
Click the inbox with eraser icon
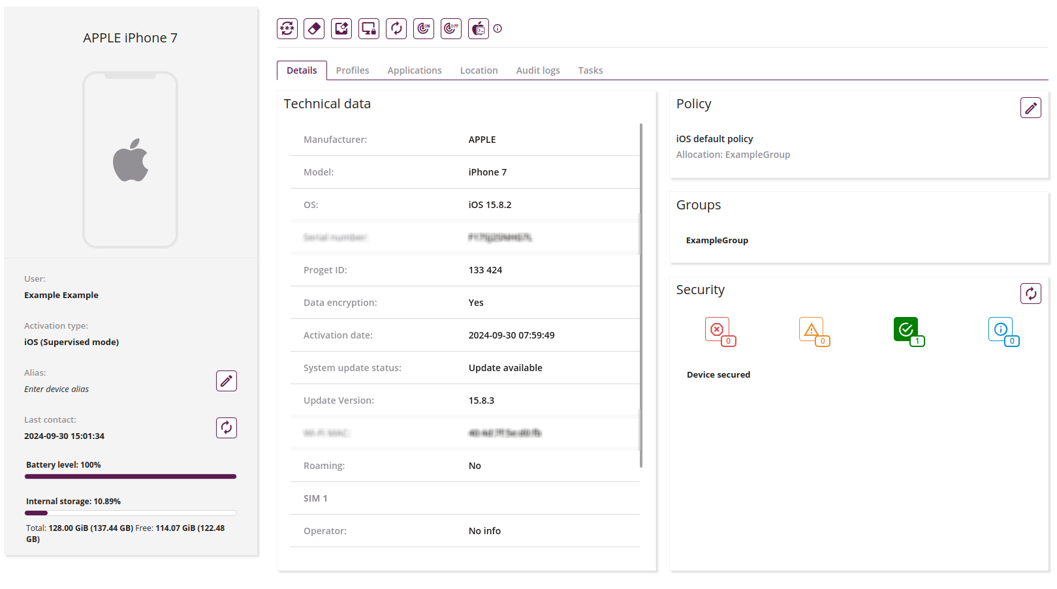(x=341, y=29)
